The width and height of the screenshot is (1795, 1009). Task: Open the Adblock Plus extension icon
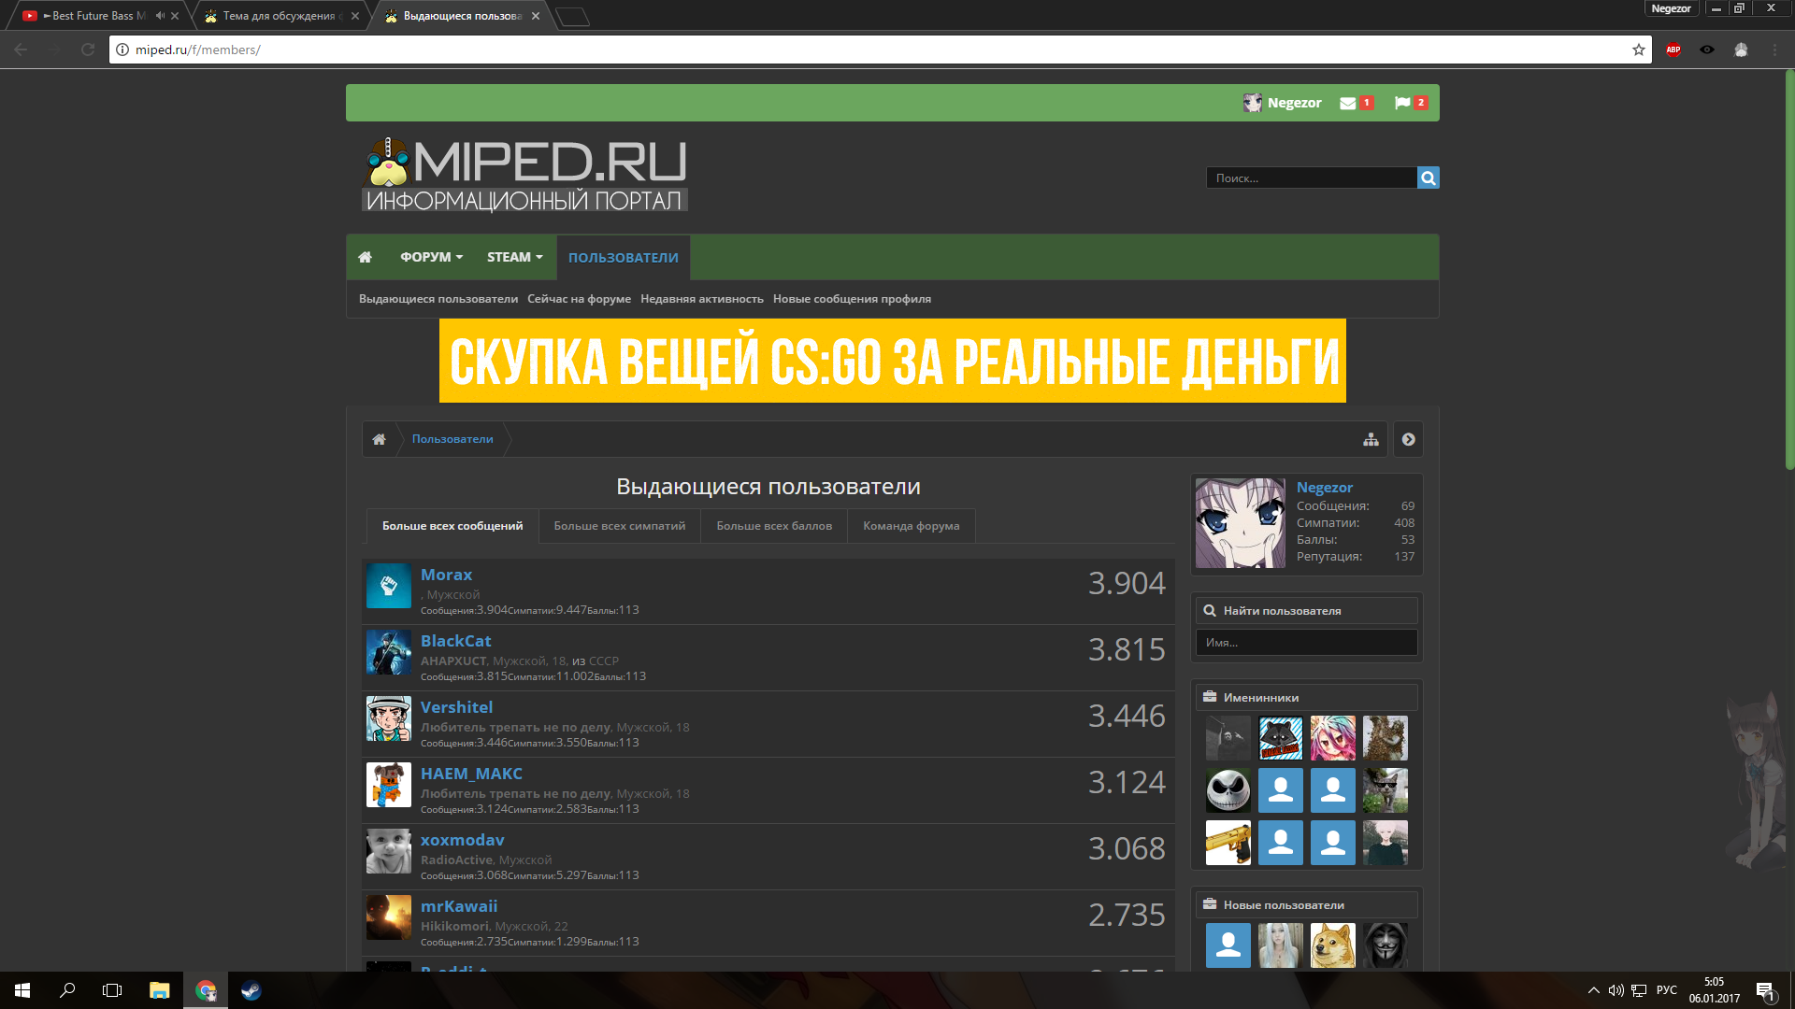coord(1673,50)
